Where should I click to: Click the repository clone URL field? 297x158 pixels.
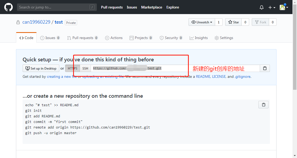[175, 68]
